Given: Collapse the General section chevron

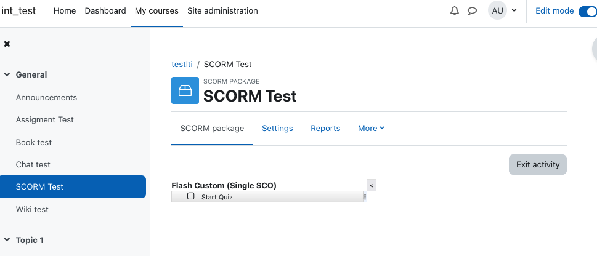Looking at the screenshot, I should [7, 75].
